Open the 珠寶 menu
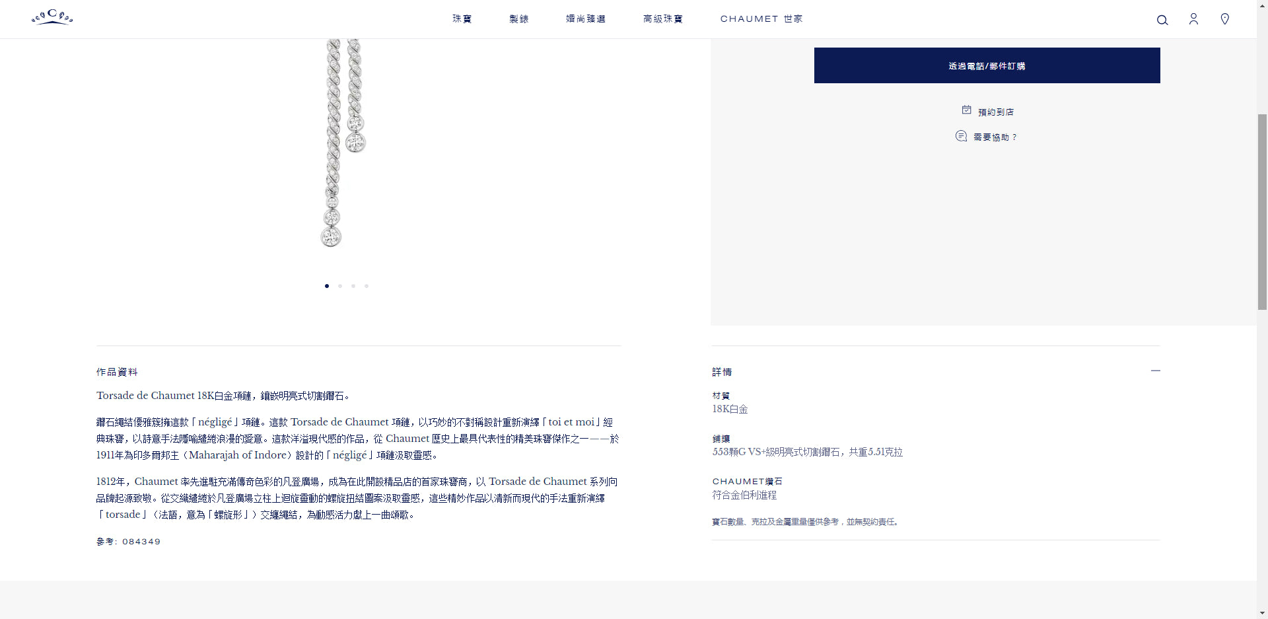The image size is (1268, 619). [462, 19]
